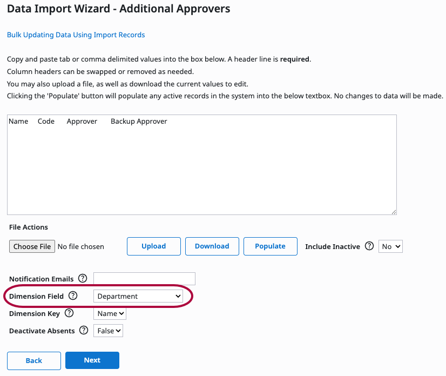Open the Dimension Key Name dropdown
Viewport: 446px width, 376px height.
pos(110,314)
